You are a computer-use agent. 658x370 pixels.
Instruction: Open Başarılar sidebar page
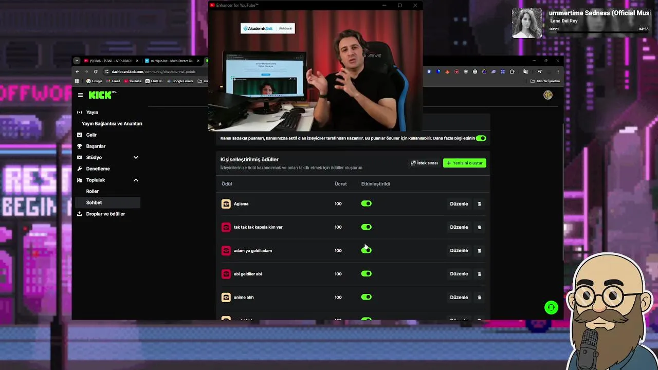(107, 146)
